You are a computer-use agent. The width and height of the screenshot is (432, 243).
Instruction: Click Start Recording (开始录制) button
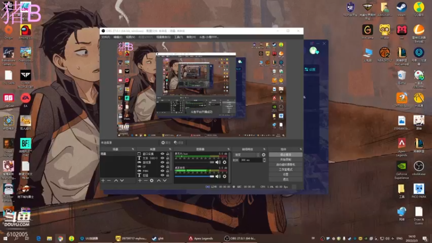pos(286,159)
